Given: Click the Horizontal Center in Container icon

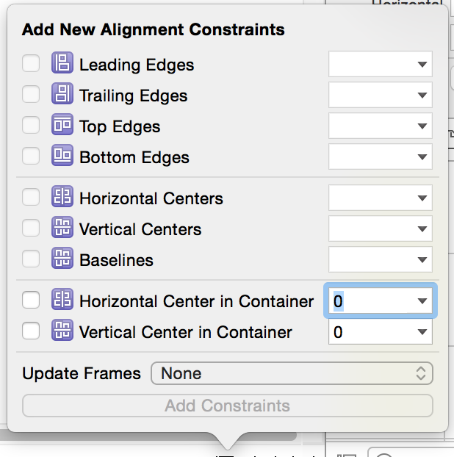Looking at the screenshot, I should coord(62,301).
